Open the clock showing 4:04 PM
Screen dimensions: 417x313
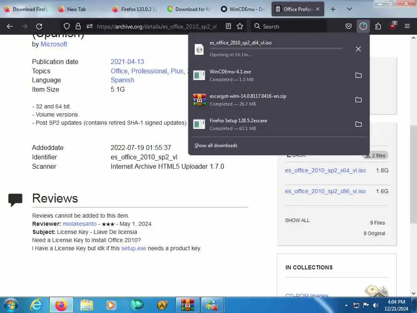[x=396, y=305]
